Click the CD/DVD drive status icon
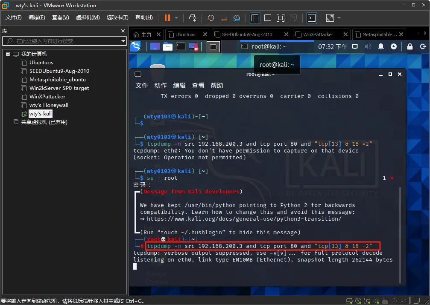 pyautogui.click(x=358, y=301)
